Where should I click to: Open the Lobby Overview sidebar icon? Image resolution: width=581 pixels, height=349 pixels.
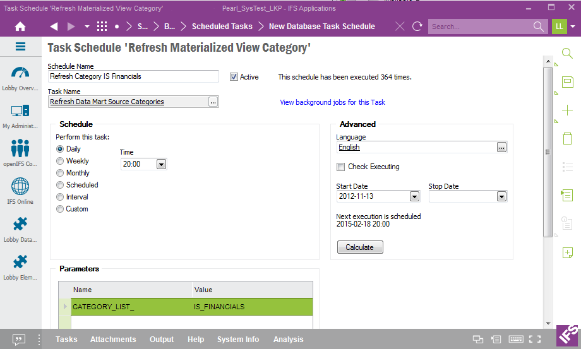[20, 74]
